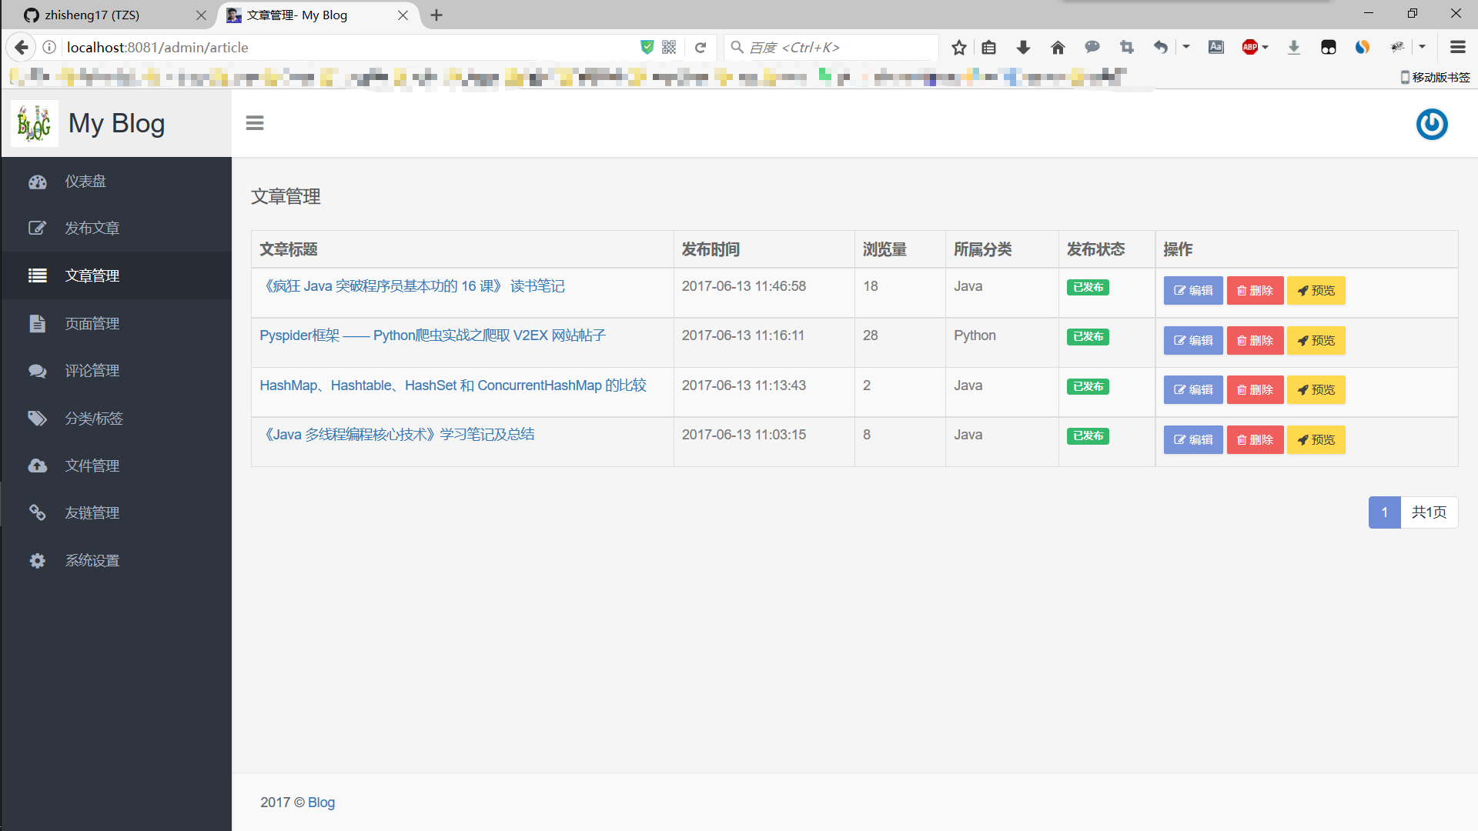Expand the undo history dropdown arrow
Screen dimensions: 1478x831
[x=1186, y=48]
